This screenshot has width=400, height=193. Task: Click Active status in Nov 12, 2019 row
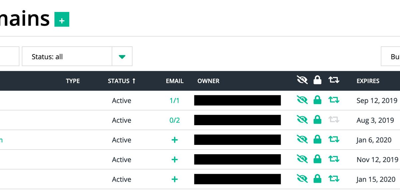122,159
